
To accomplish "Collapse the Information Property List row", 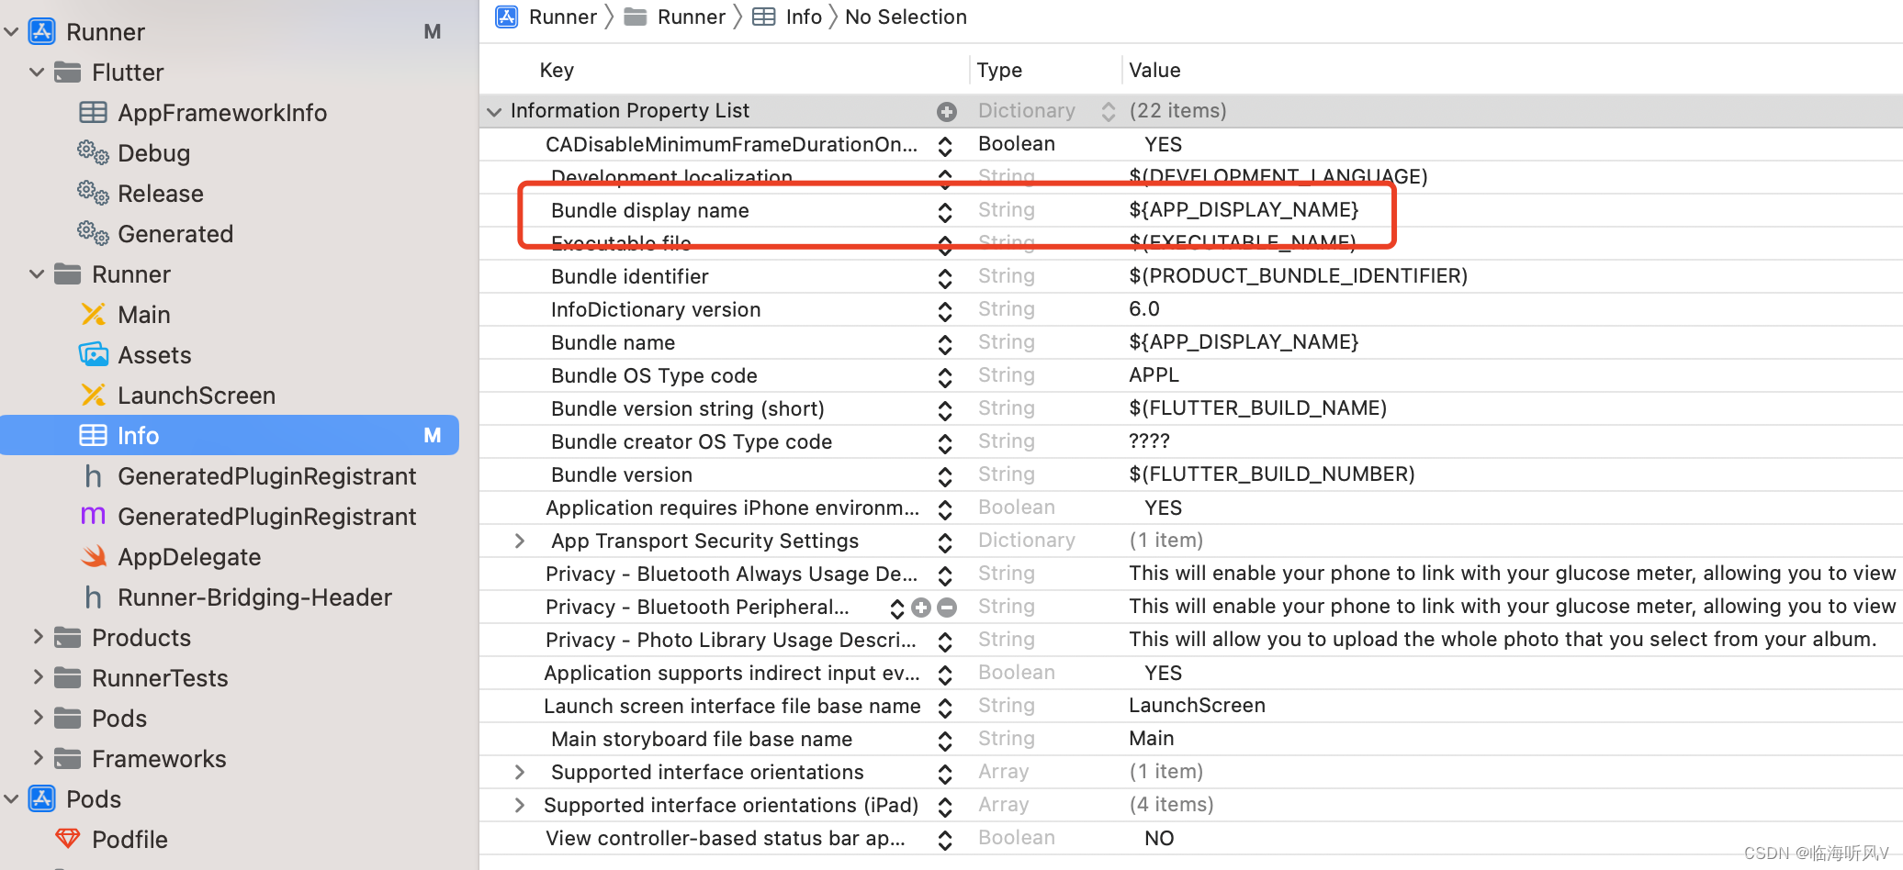I will [494, 112].
